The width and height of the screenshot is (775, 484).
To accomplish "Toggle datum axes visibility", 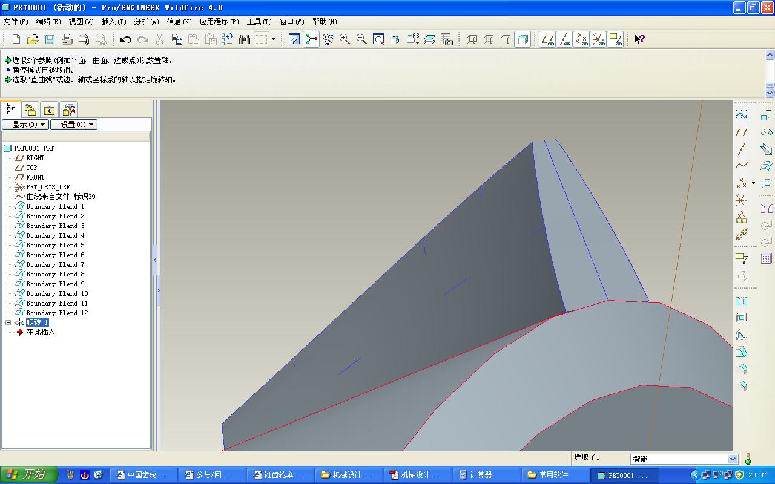I will [x=564, y=39].
